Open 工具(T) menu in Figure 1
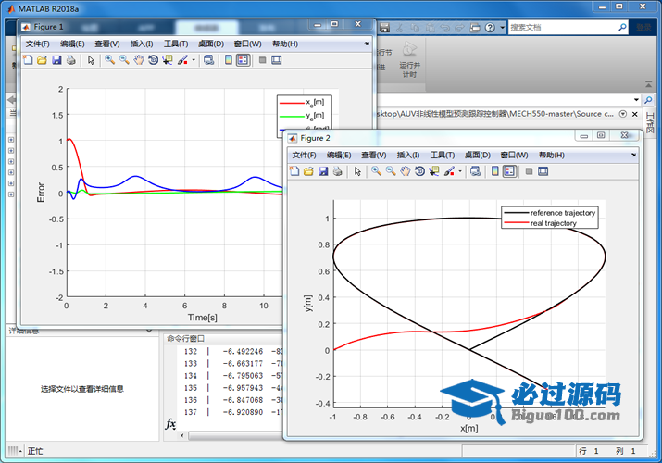The width and height of the screenshot is (662, 463). (x=176, y=44)
